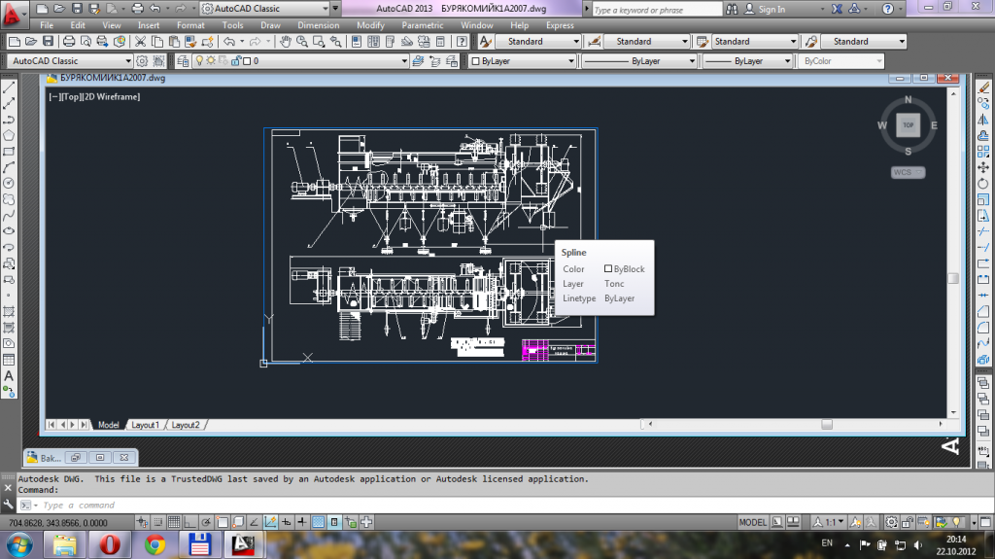Open the ByLayer linetype dropdown

click(x=692, y=61)
